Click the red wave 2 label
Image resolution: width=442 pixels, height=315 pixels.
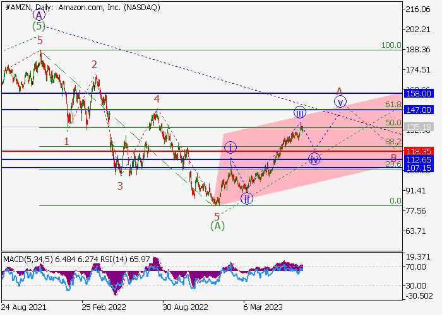coord(94,64)
